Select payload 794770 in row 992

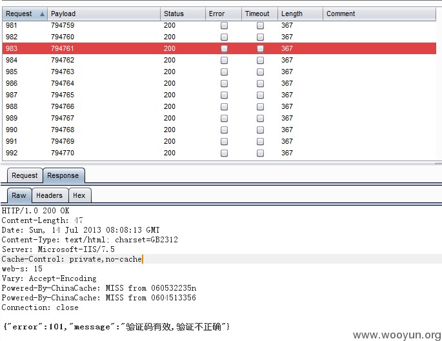tap(63, 153)
